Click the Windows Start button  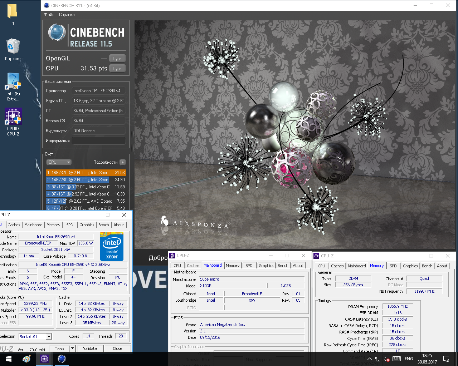click(x=9, y=359)
